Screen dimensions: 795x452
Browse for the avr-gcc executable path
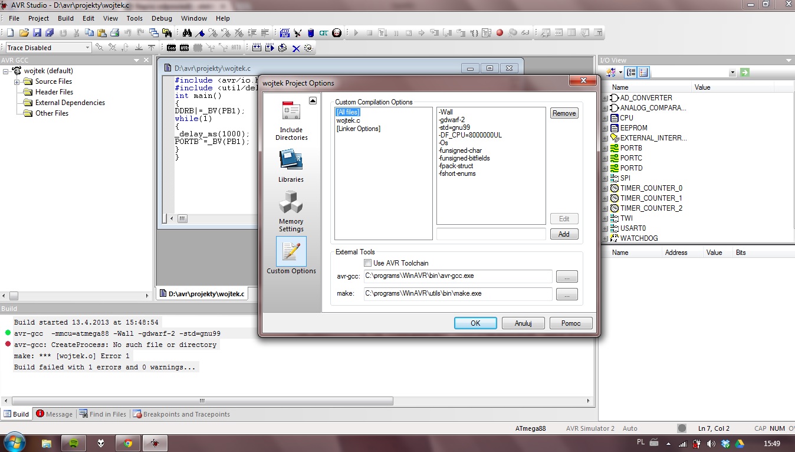tap(567, 277)
